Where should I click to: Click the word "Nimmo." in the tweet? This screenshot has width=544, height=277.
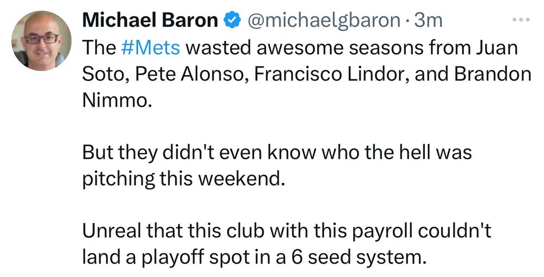(115, 101)
